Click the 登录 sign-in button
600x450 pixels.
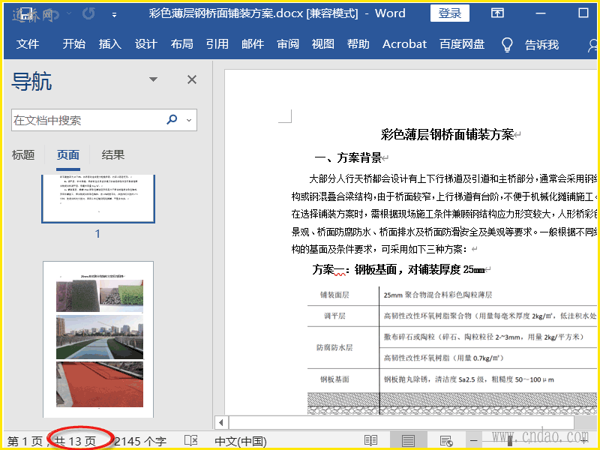pos(450,13)
